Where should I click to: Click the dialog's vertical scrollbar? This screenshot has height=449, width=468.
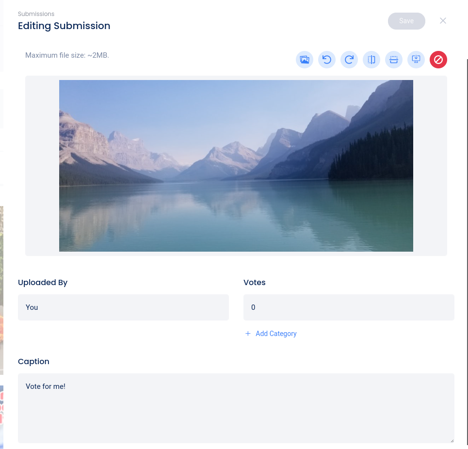(x=467, y=242)
